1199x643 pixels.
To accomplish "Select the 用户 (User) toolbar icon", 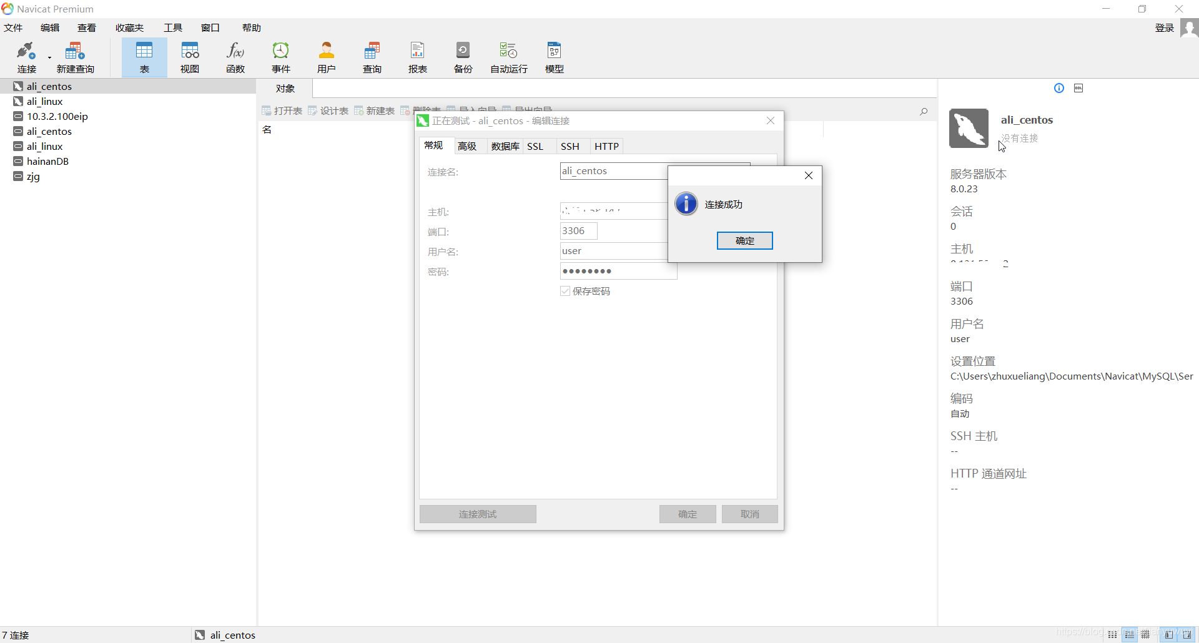I will (327, 57).
